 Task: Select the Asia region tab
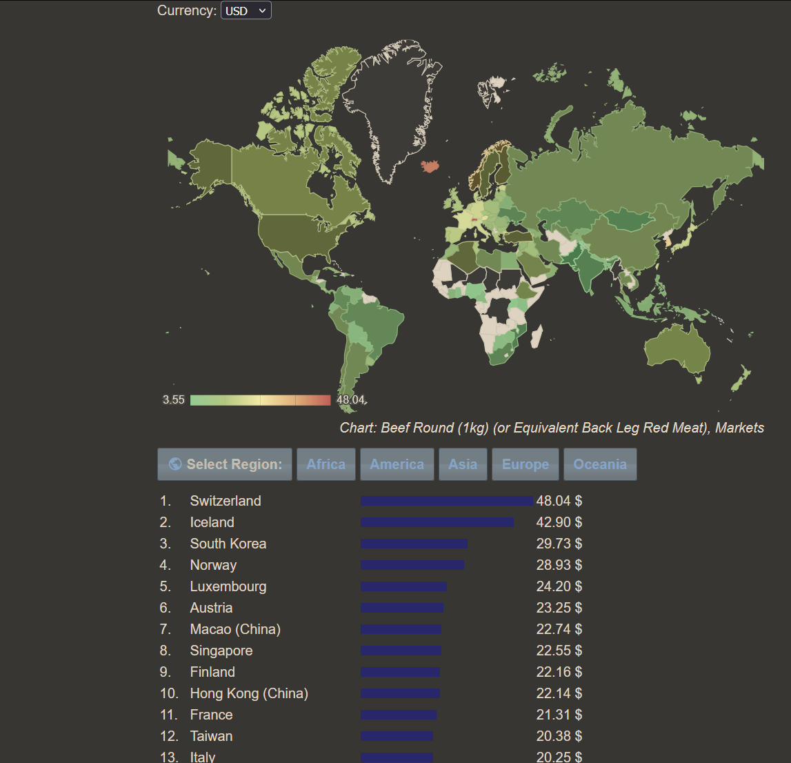(463, 464)
